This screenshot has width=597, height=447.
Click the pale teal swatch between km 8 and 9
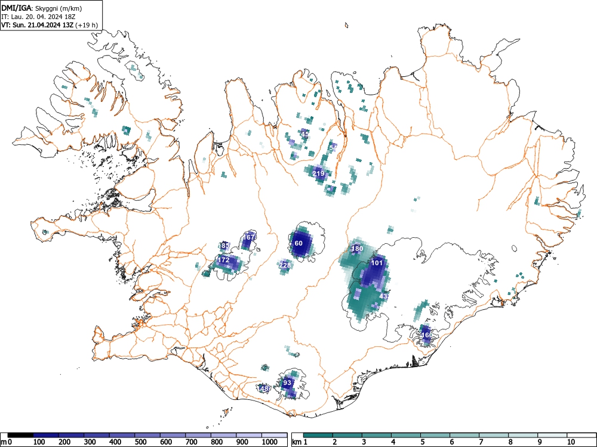pos(523,435)
